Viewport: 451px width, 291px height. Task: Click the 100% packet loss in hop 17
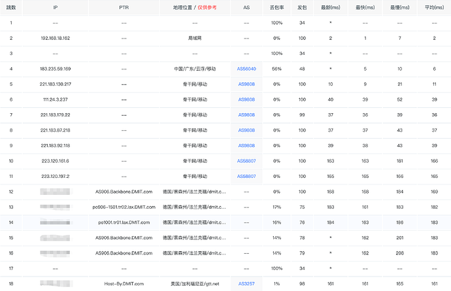[276, 268]
